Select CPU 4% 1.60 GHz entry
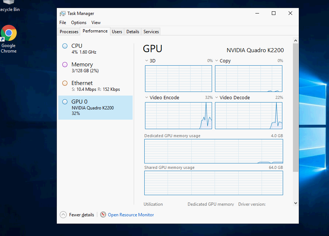329x236 pixels. pos(95,49)
